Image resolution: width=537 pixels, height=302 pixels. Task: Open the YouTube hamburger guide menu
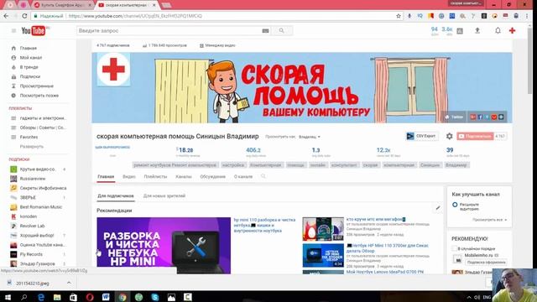[x=13, y=31]
